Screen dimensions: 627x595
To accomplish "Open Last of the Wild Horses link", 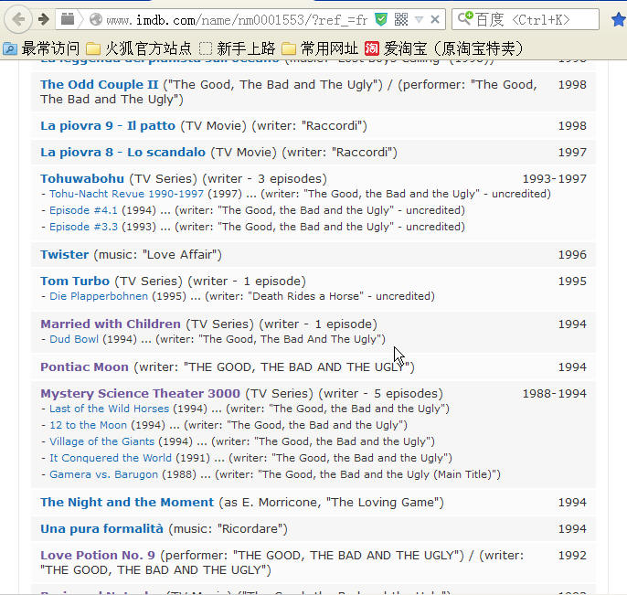I will [x=109, y=409].
